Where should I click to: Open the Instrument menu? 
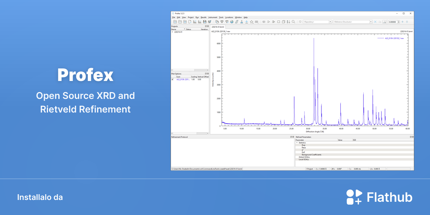tap(213, 17)
